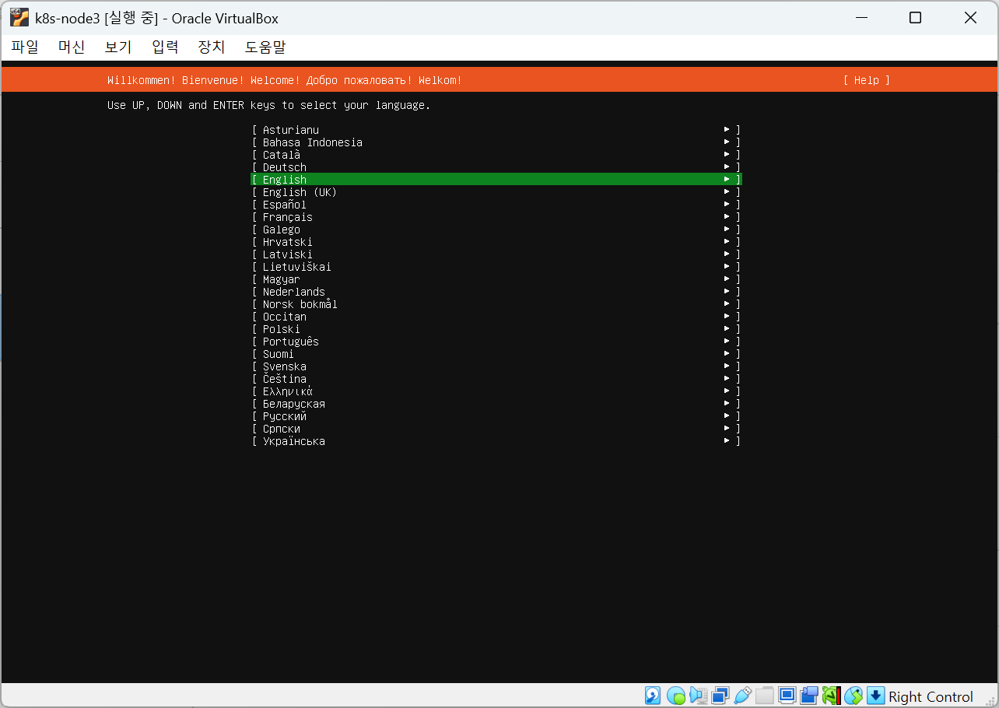This screenshot has height=708, width=999.
Task: Select the Svenska language entry
Action: [496, 366]
